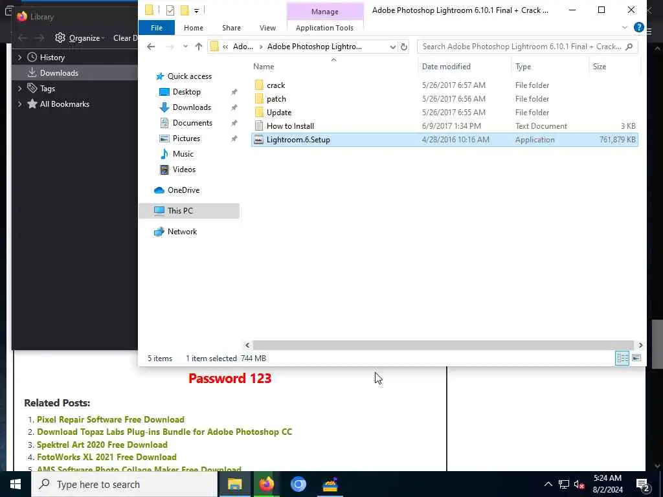Sort files by Name column
This screenshot has width=663, height=497.
coord(264,67)
